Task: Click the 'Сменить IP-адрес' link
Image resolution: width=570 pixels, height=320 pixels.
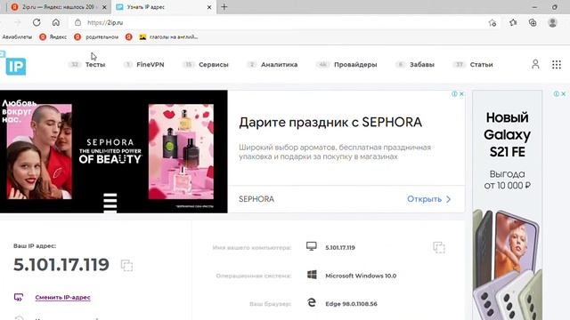Action: (62, 297)
